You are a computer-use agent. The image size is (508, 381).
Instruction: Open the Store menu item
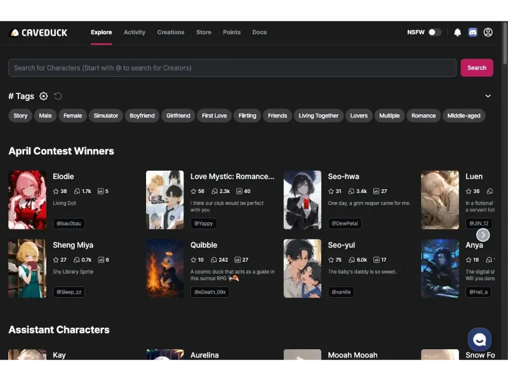[x=203, y=32]
